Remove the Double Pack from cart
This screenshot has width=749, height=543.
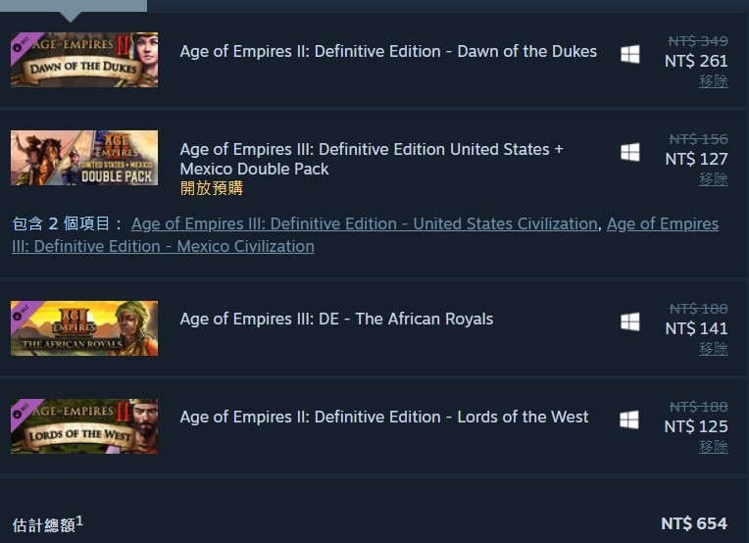click(x=713, y=179)
